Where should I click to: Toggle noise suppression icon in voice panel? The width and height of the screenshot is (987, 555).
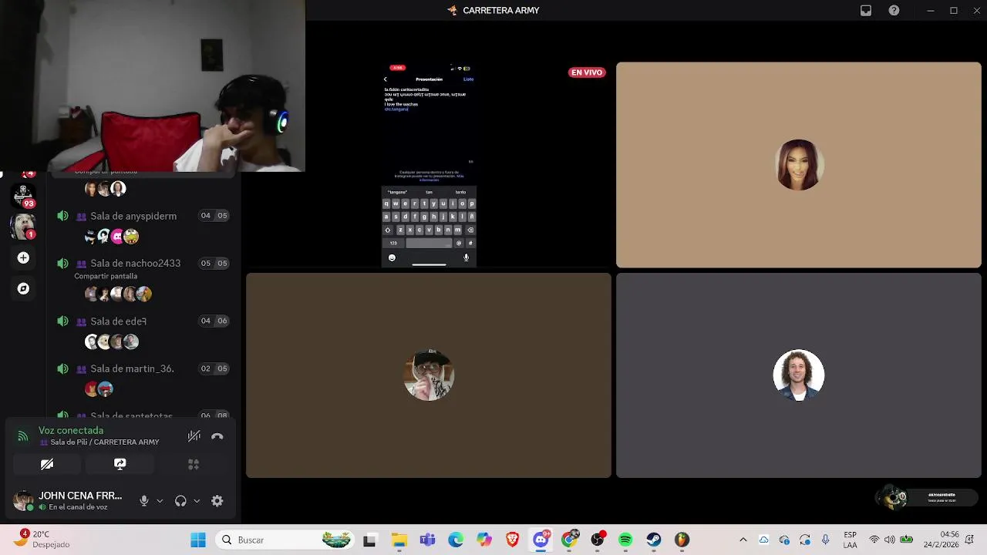click(194, 436)
